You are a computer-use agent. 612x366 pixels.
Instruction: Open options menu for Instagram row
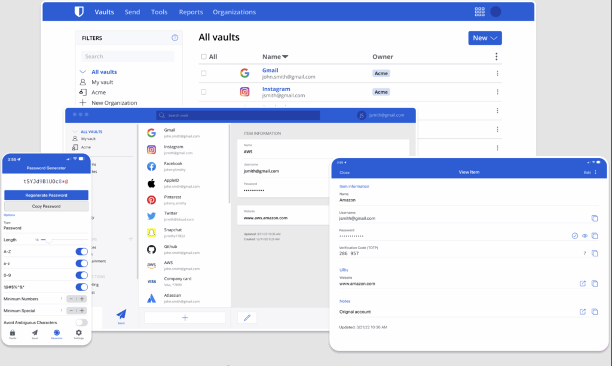pos(497,92)
